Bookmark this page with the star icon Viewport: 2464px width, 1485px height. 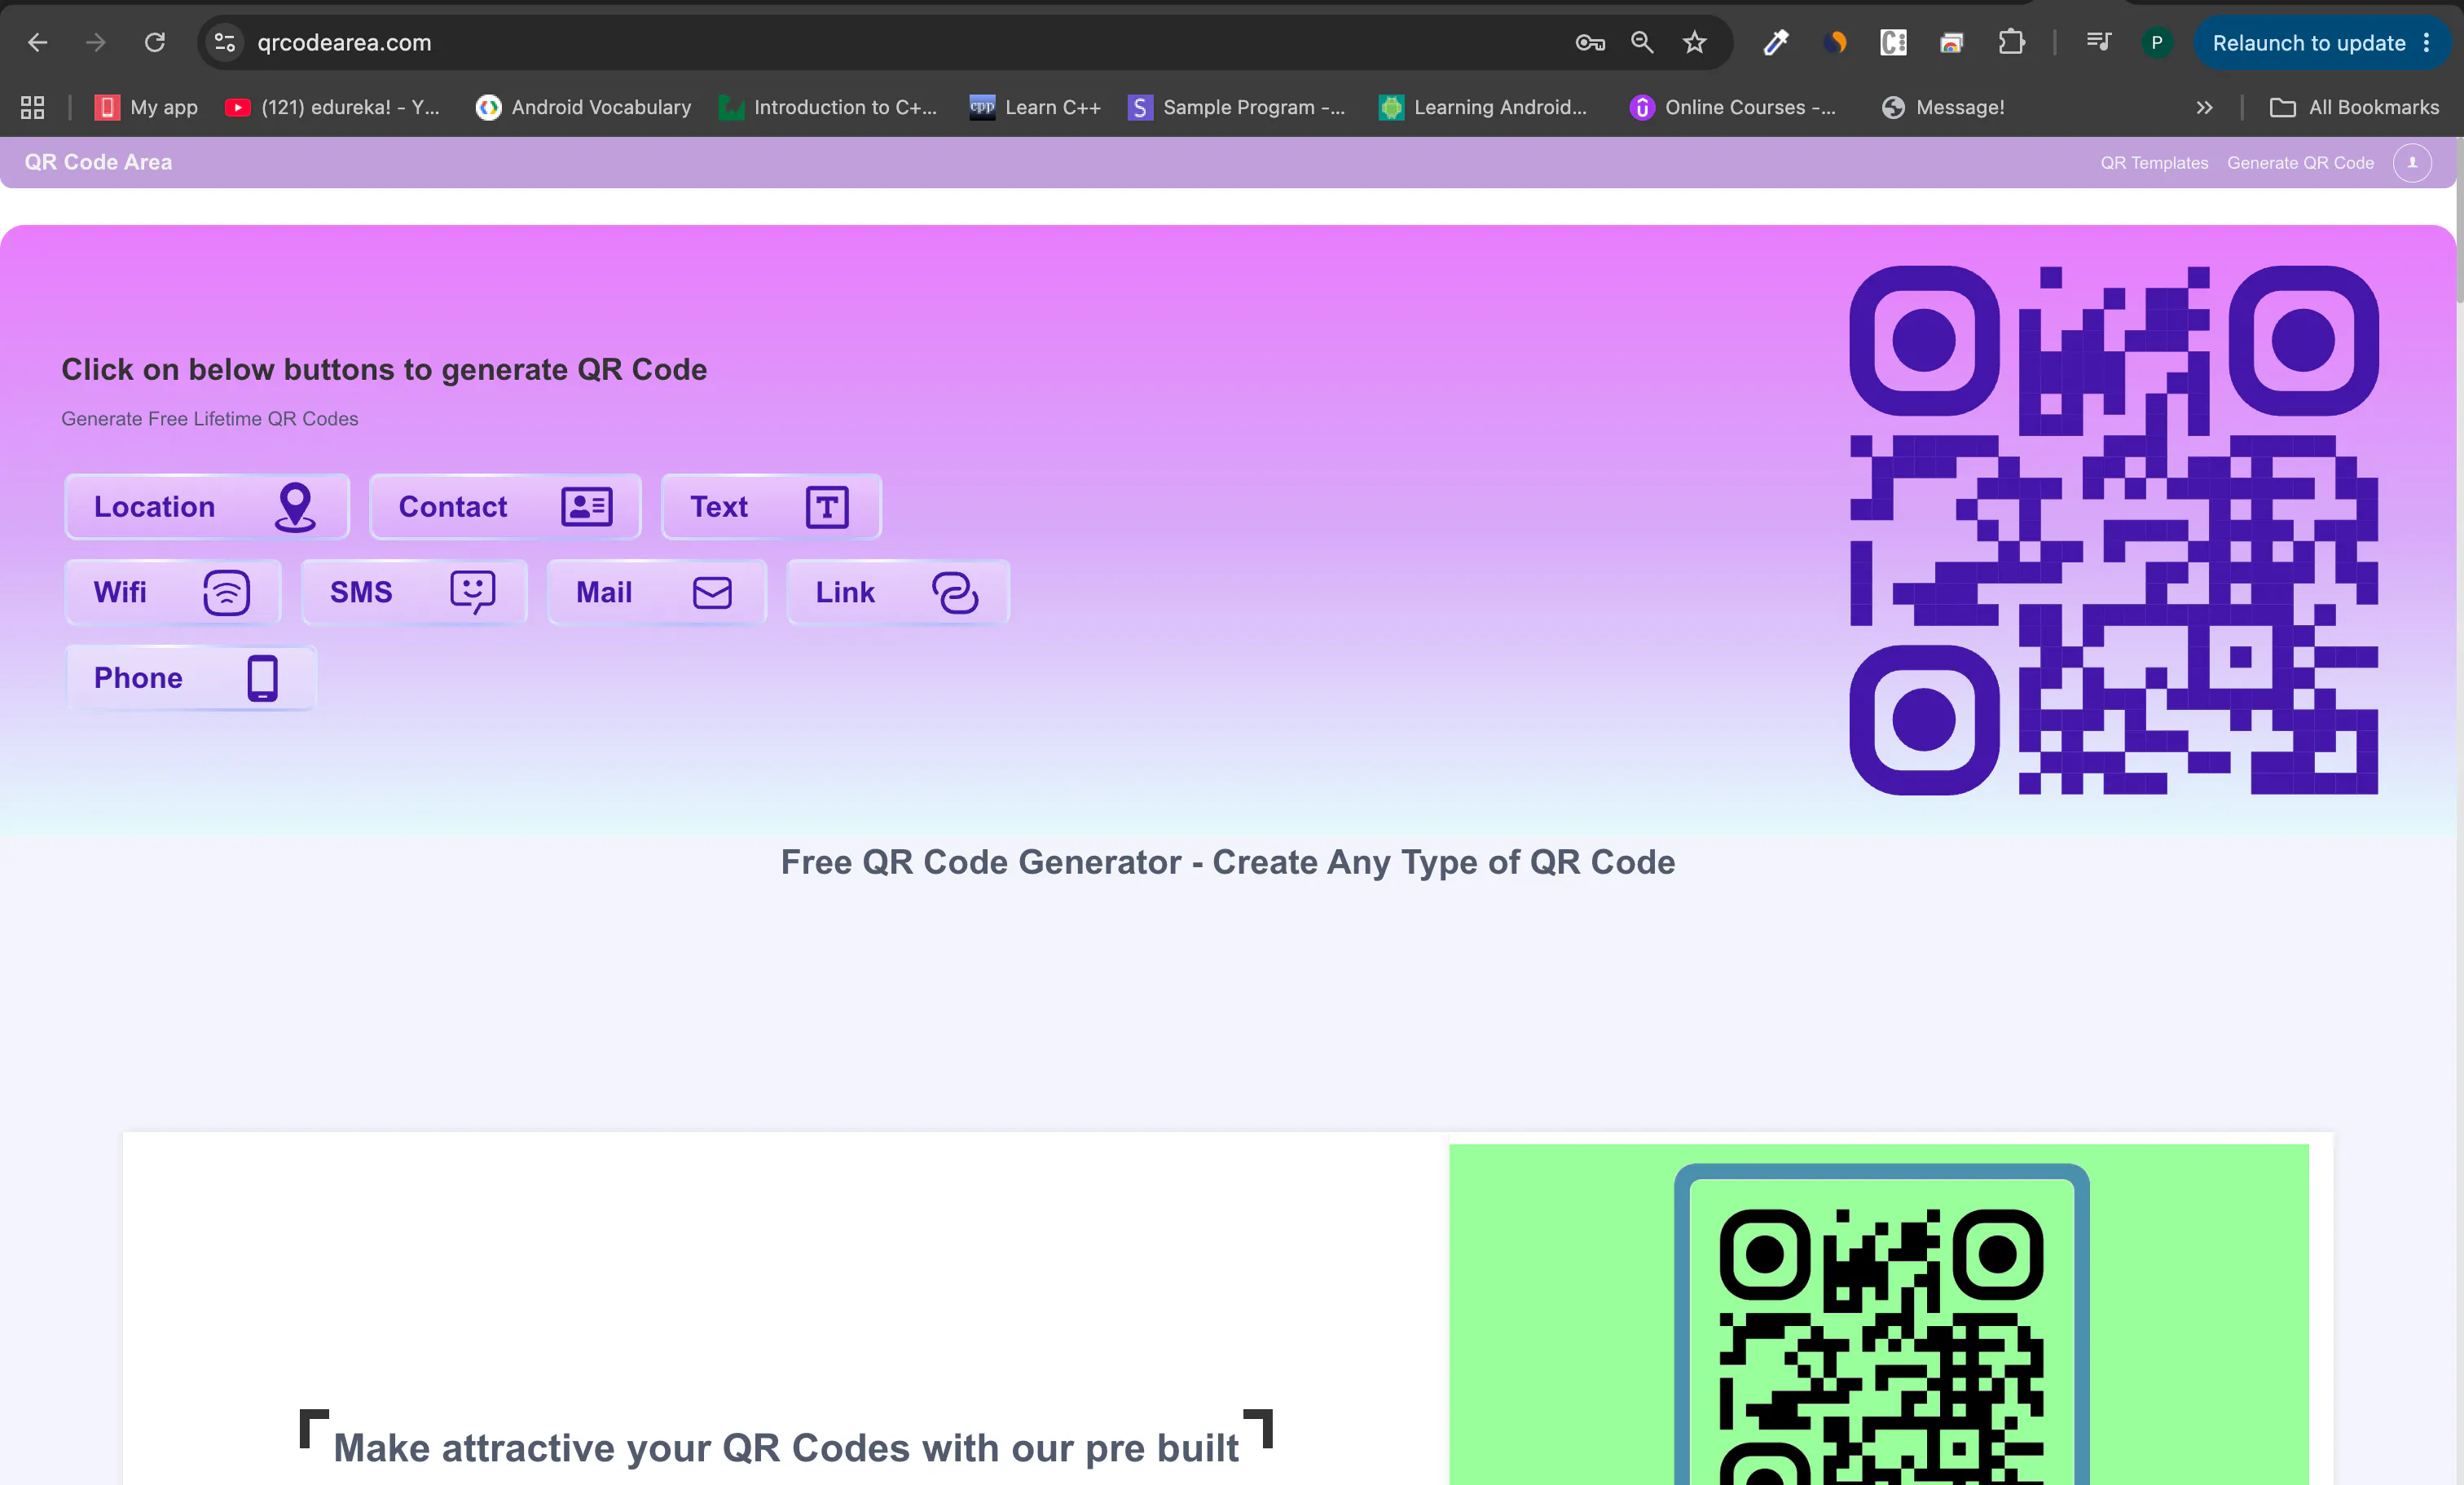coord(1695,42)
